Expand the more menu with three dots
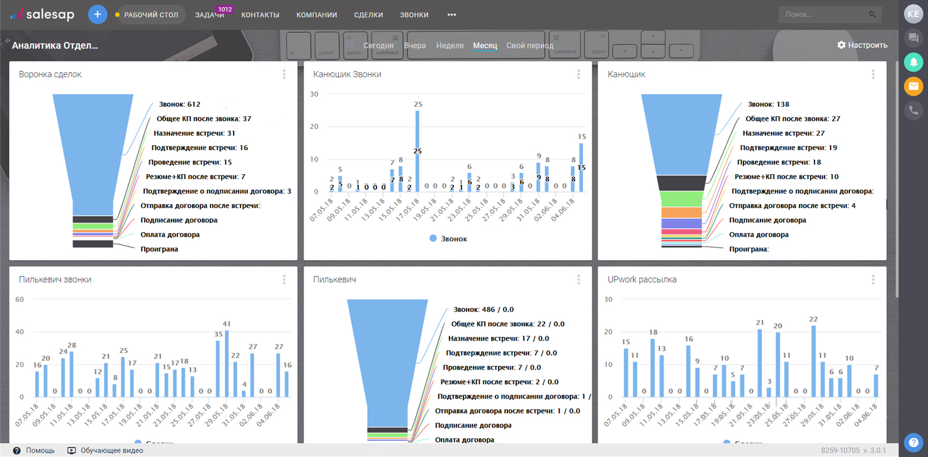Image resolution: width=928 pixels, height=457 pixels. click(x=451, y=14)
